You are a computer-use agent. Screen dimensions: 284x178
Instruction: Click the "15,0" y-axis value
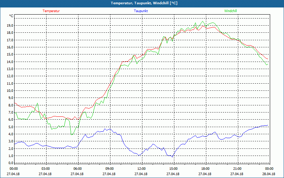[10, 54]
